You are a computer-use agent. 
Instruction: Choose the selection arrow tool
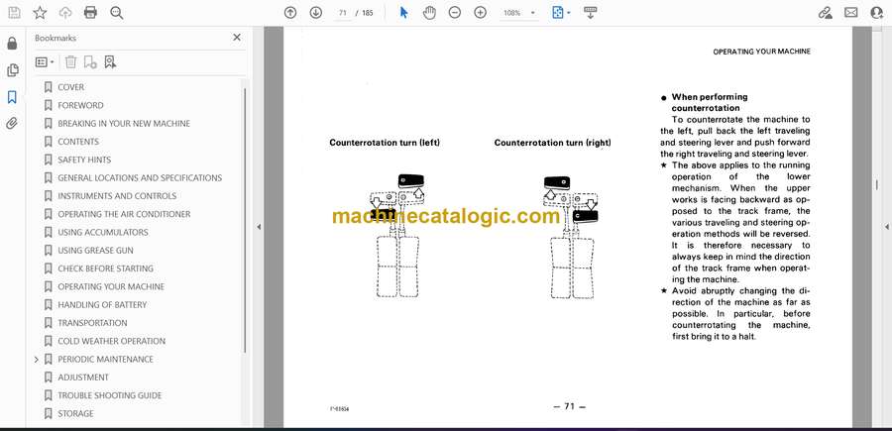point(404,13)
